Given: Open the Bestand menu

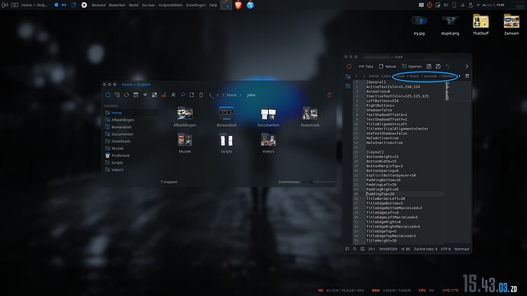Looking at the screenshot, I should [99, 5].
